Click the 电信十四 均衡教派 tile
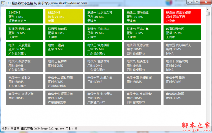 coord(143,81)
